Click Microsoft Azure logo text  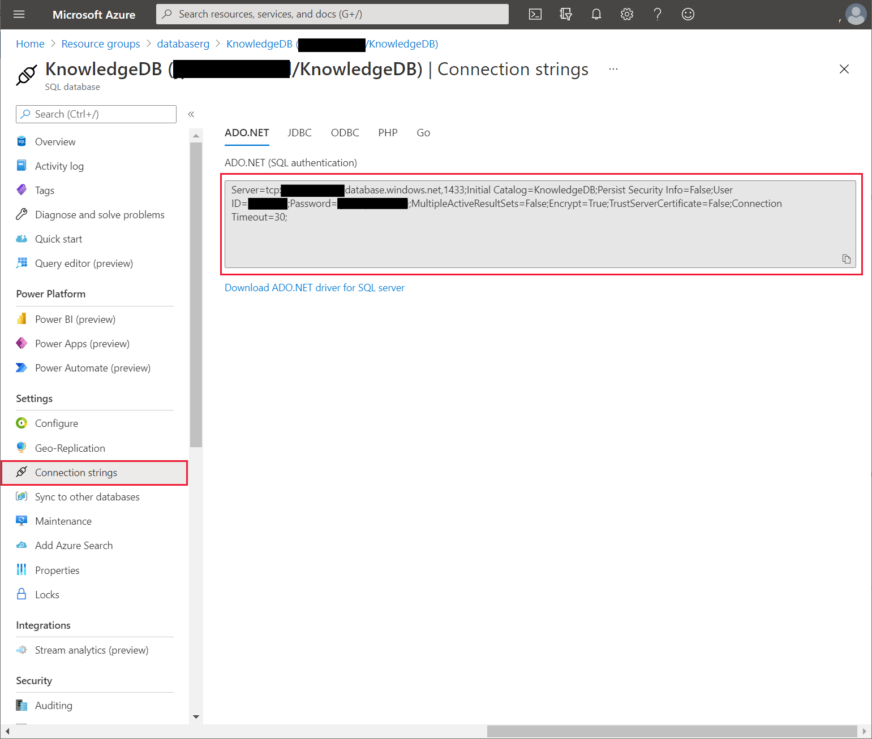tap(94, 15)
